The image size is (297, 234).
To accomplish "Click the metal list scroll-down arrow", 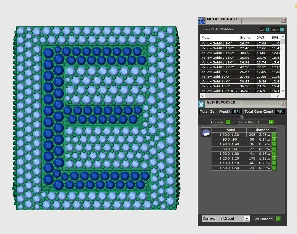I will click(x=282, y=91).
